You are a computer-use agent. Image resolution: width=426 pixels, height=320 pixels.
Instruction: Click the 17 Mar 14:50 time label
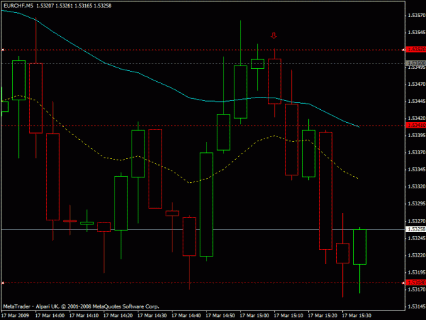[x=220, y=315]
